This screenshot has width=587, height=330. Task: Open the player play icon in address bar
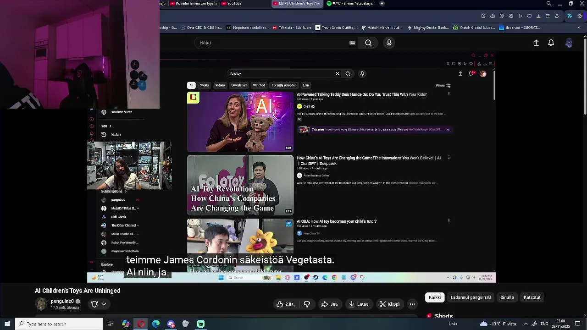click(520, 16)
